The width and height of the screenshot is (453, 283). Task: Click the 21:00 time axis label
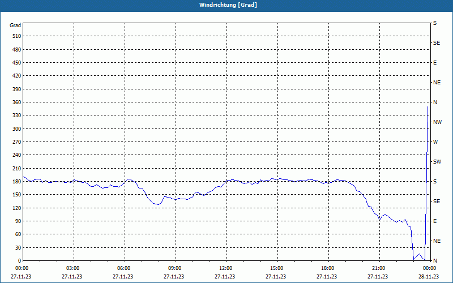tap(378, 268)
